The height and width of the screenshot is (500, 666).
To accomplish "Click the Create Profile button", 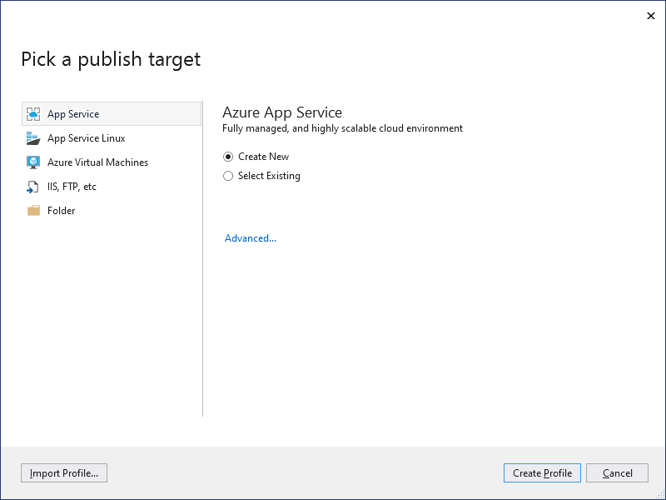I will tap(542, 473).
